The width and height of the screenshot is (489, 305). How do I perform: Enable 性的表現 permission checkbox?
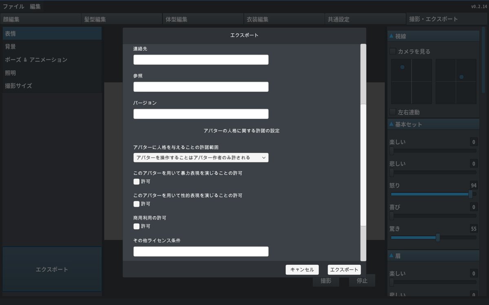(x=137, y=204)
